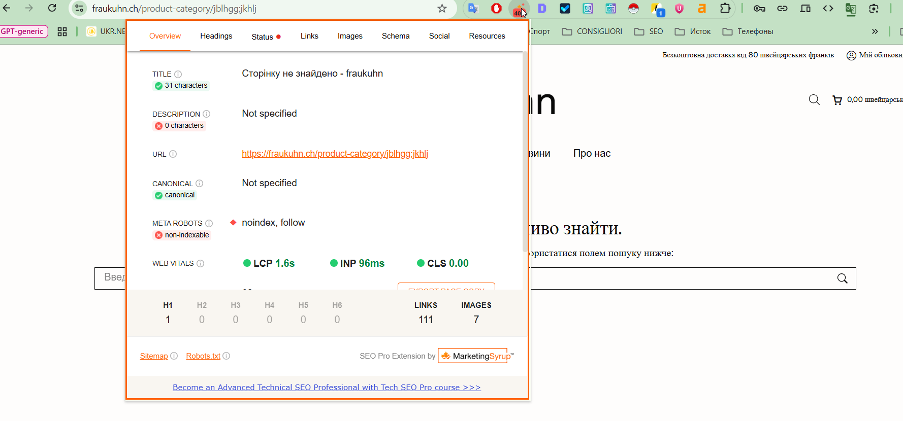Open site information icon in address bar
This screenshot has width=903, height=421.
79,8
